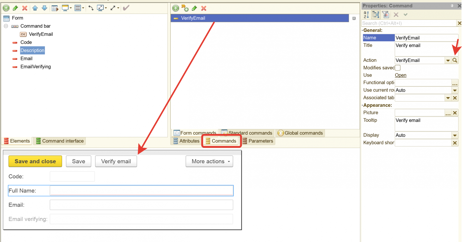Screen dimensions: 462x242
Task: Collapse the Command bar tree node
Action: coord(6,26)
